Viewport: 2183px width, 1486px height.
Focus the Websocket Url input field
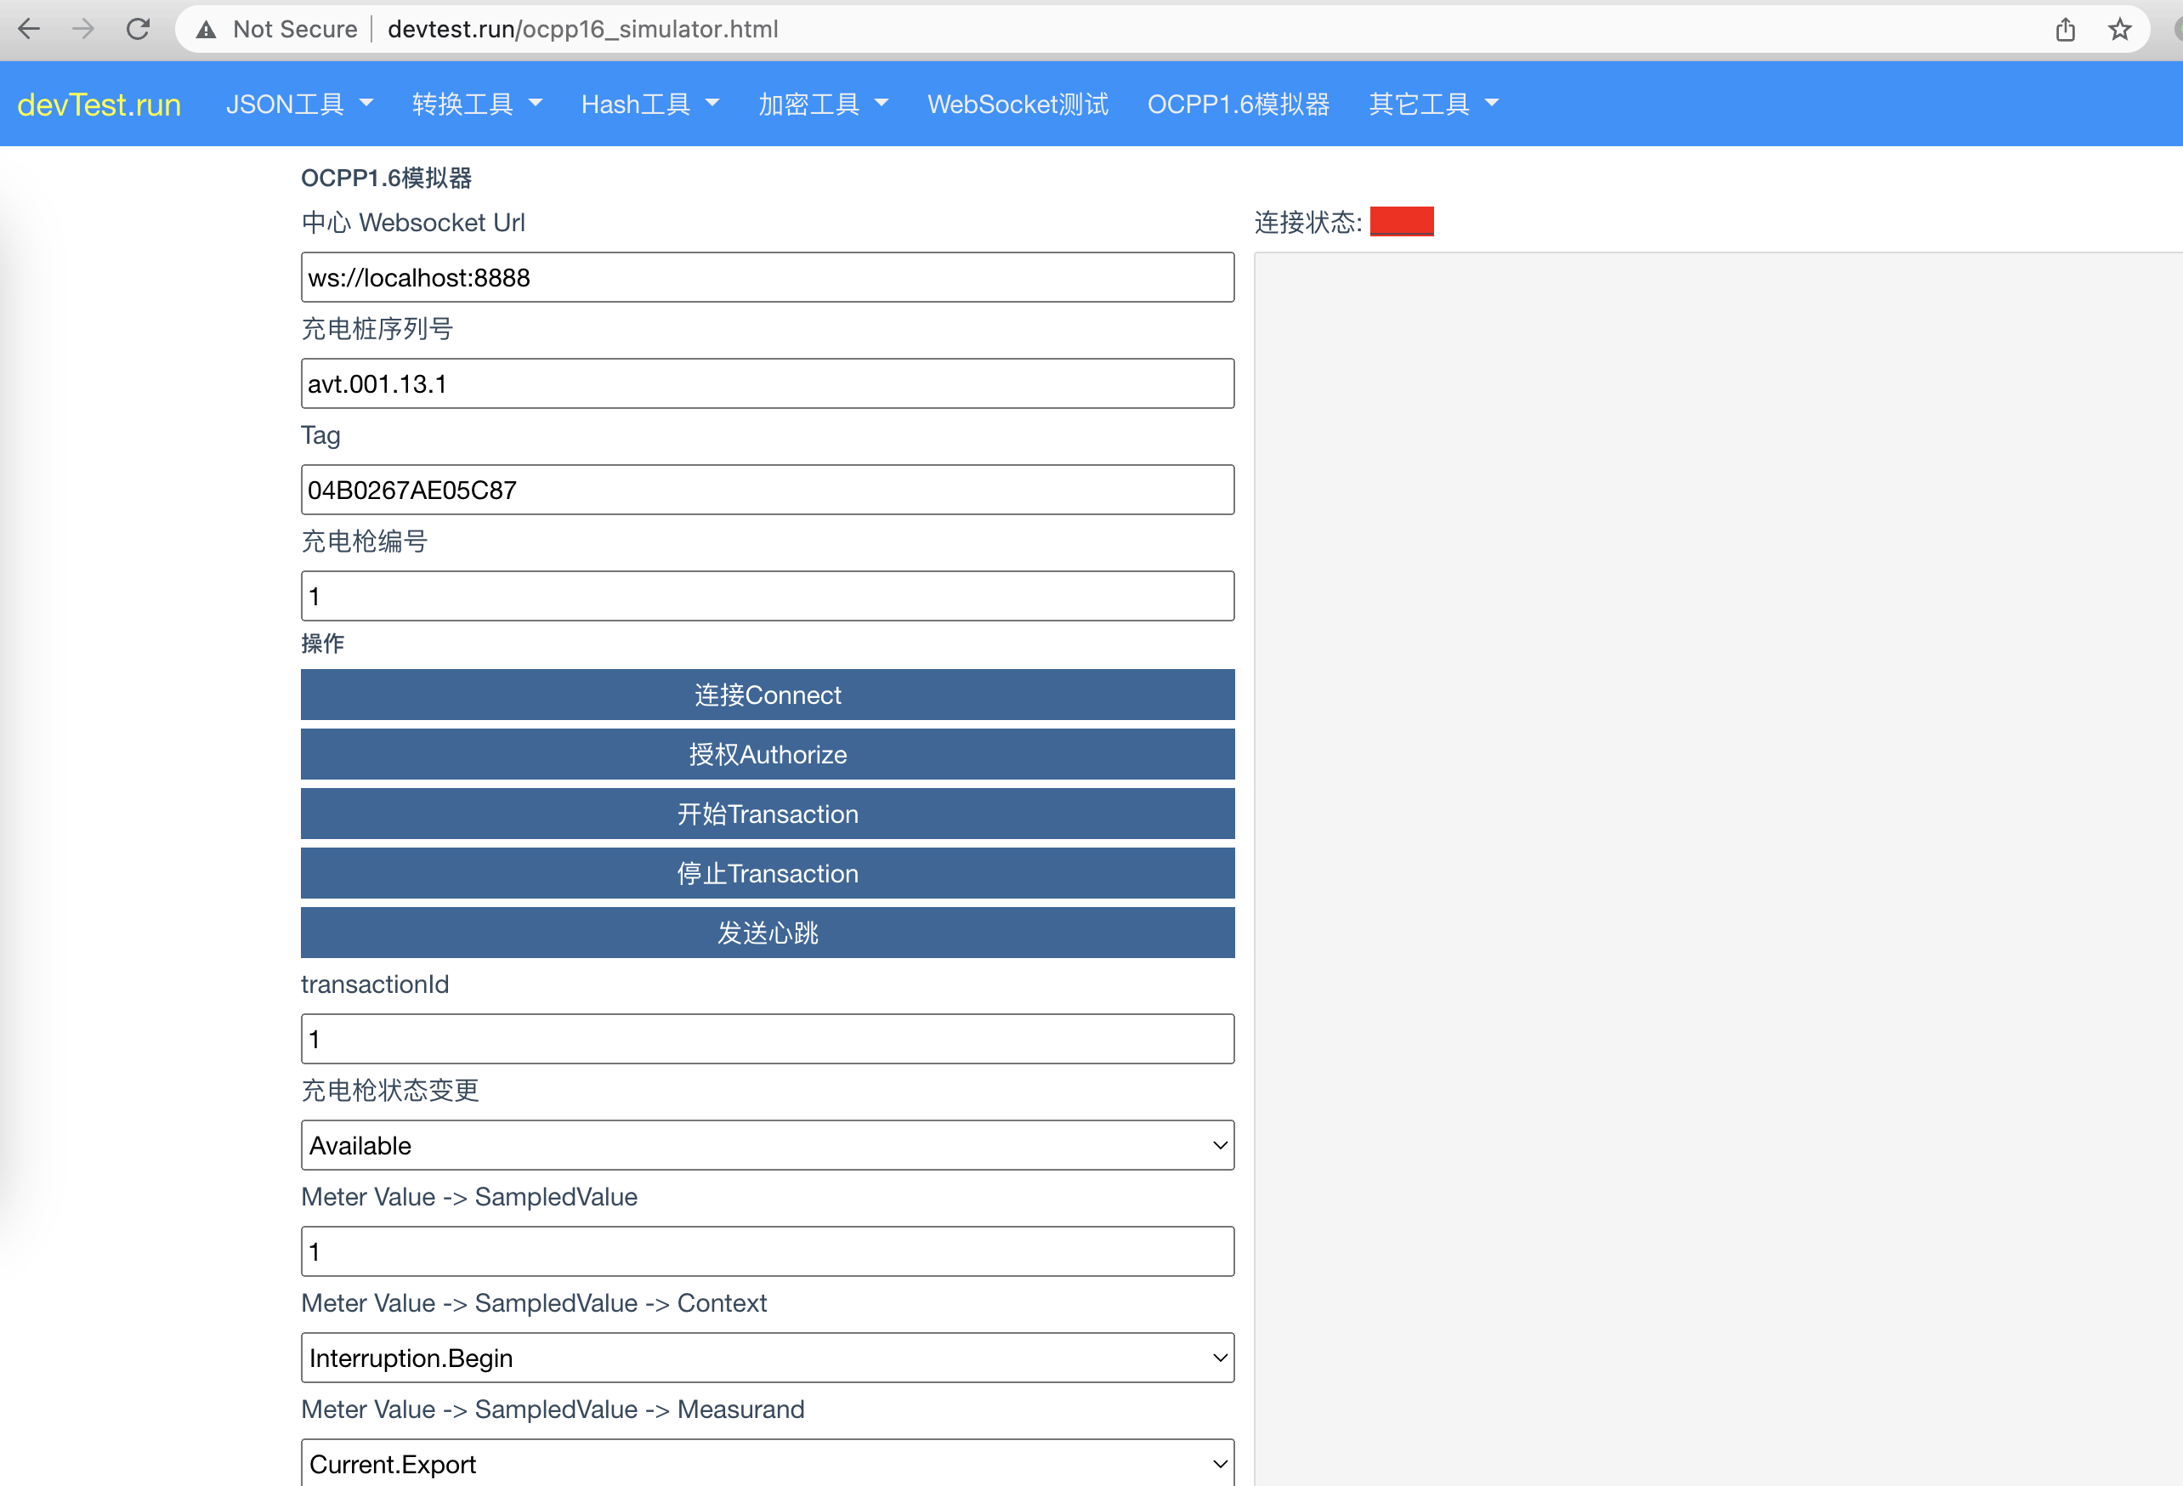(x=768, y=277)
